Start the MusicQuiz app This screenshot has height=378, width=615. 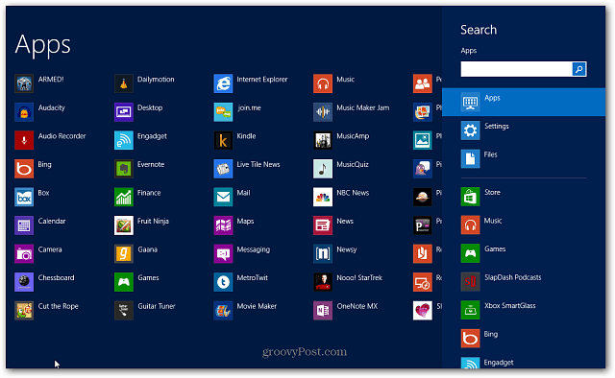pos(323,169)
